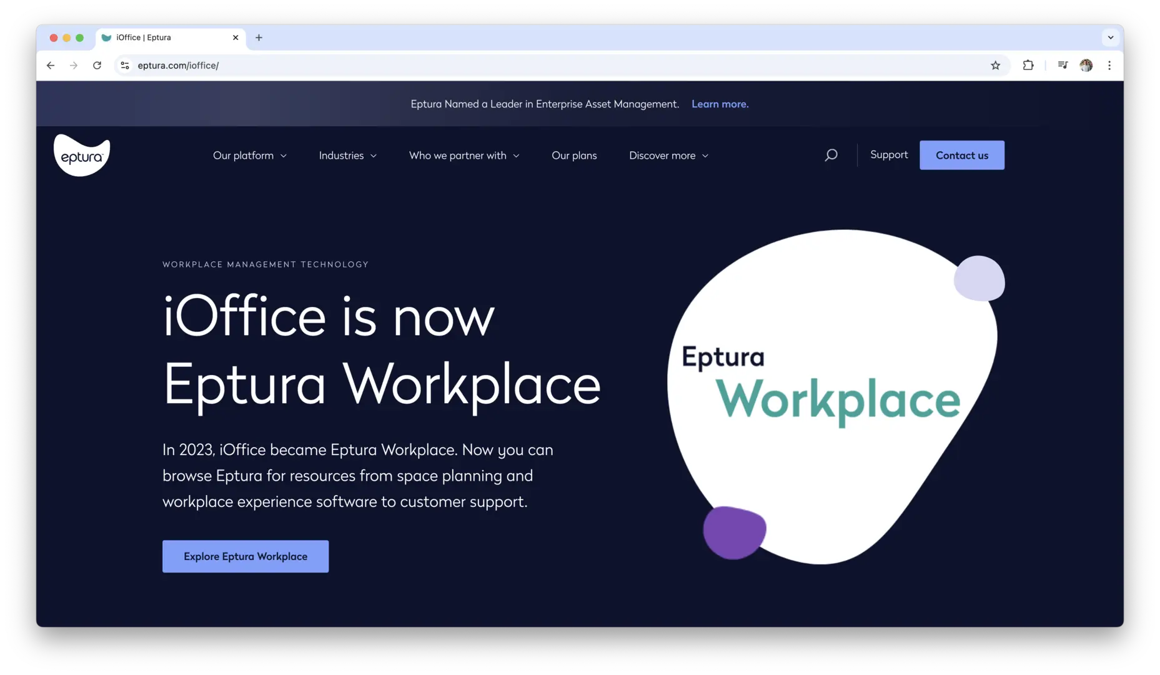Screen dimensions: 1160x675
Task: Click the "Eptura Named a Leader" banner text
Action: tap(545, 104)
